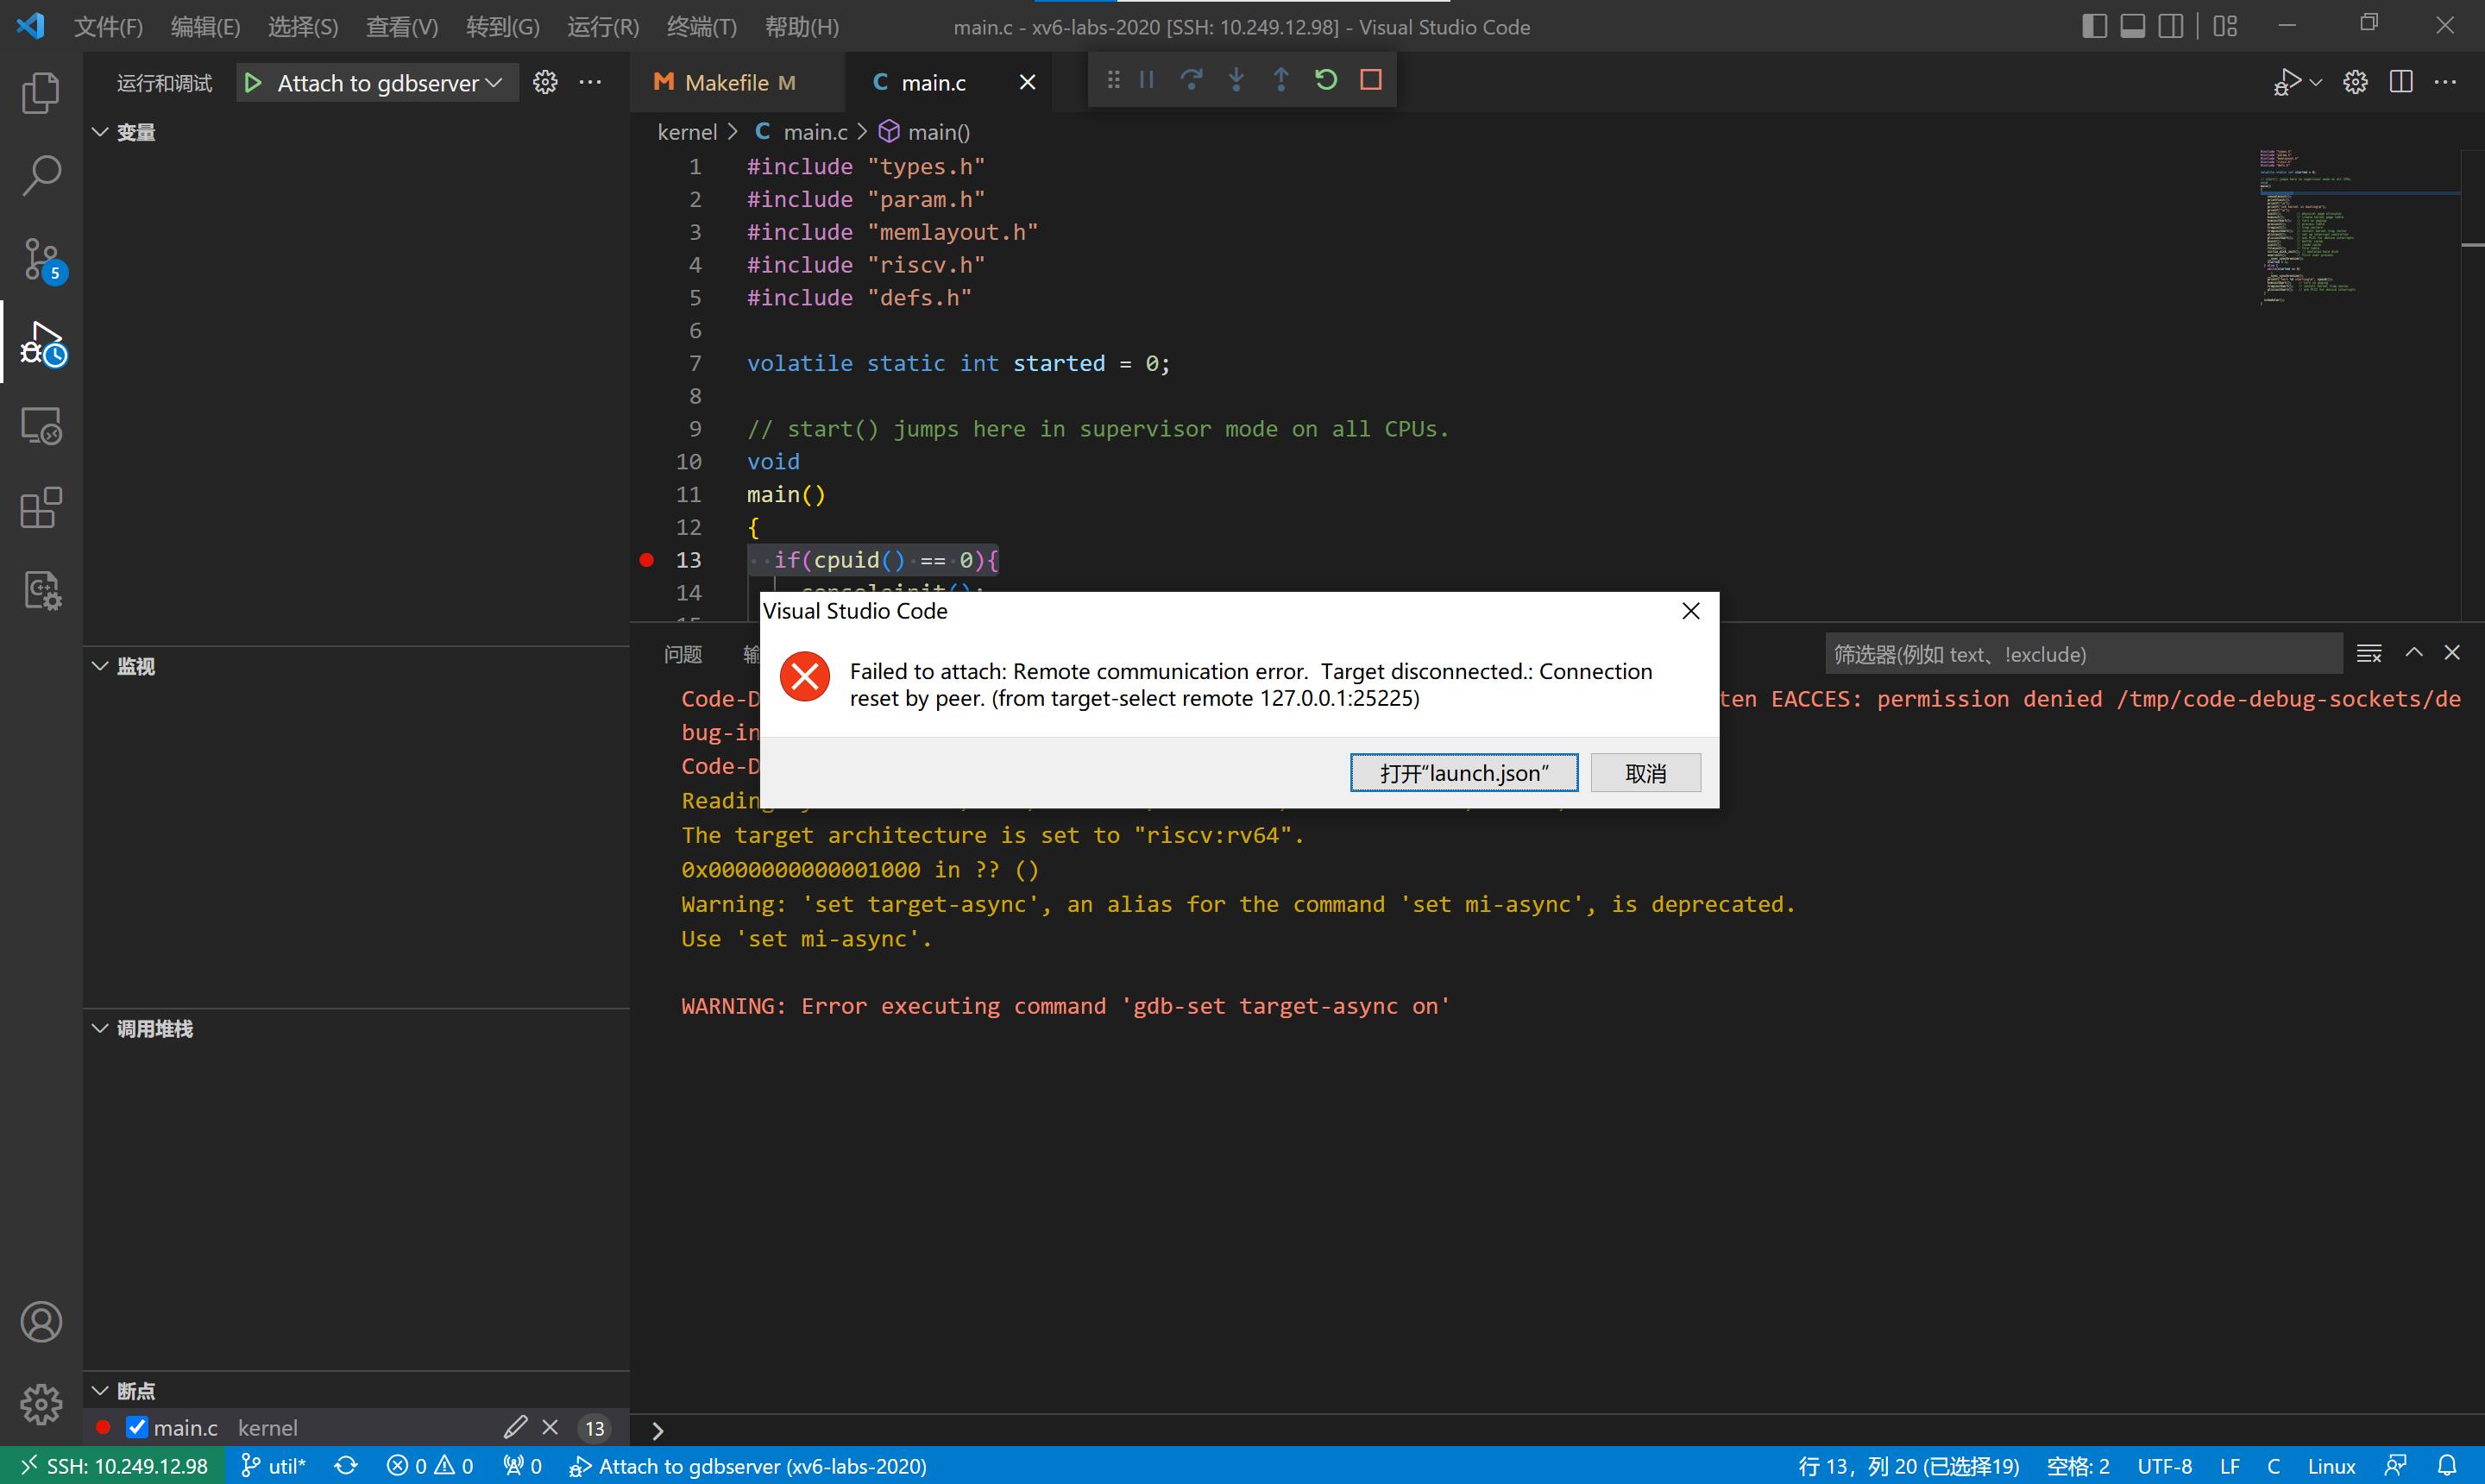Uncheck the main.c breakpoint in 断点 panel
This screenshot has height=1484, width=2485.
(137, 1427)
